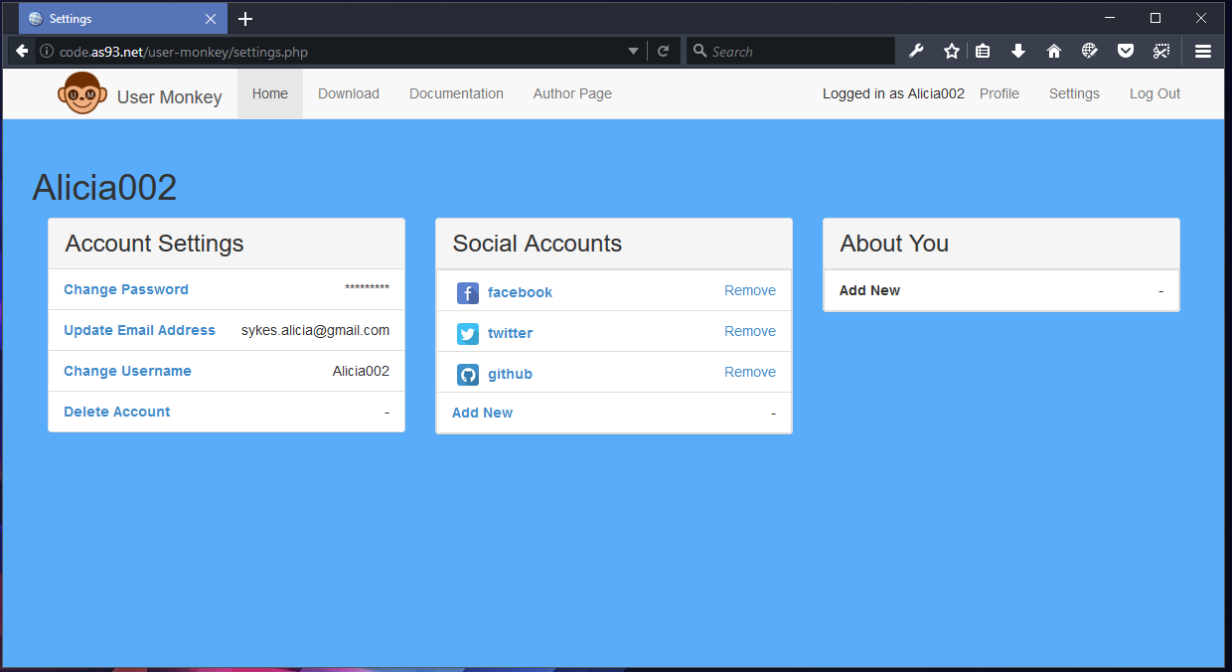1232x672 pixels.
Task: Click the About You panel heading
Action: (x=894, y=244)
